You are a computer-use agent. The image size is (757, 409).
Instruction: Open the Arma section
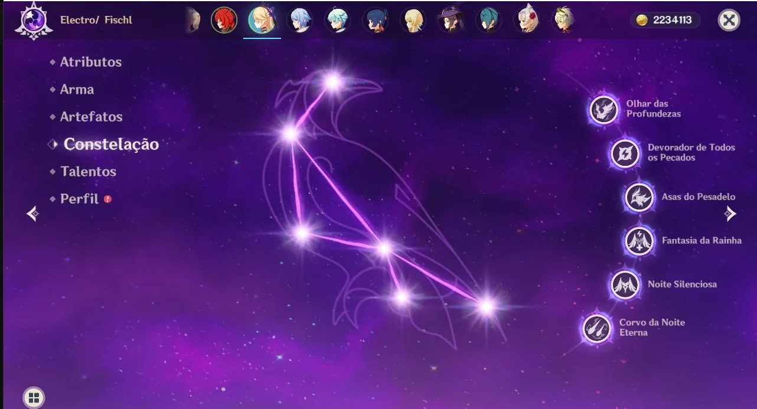(x=77, y=89)
